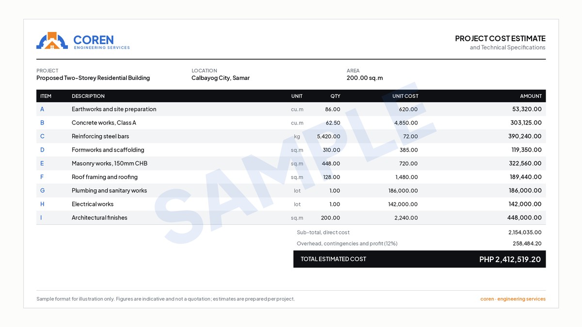The width and height of the screenshot is (582, 327).
Task: Click item letter 'E' in the table
Action: coord(42,164)
